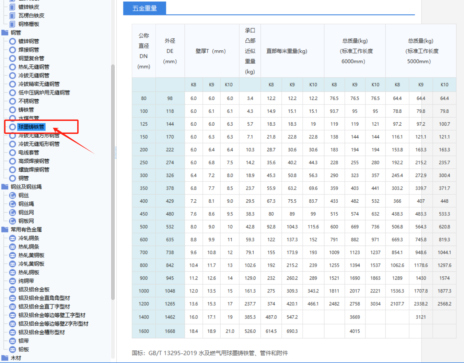Click the cell with value 385.3
The width and height of the screenshot is (464, 363).
click(x=250, y=317)
